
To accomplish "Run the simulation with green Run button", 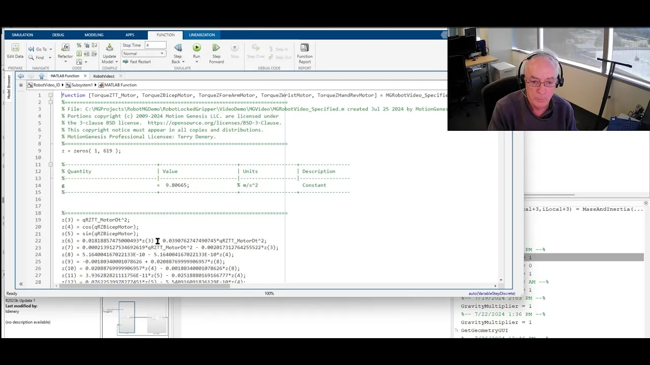I will click(197, 48).
